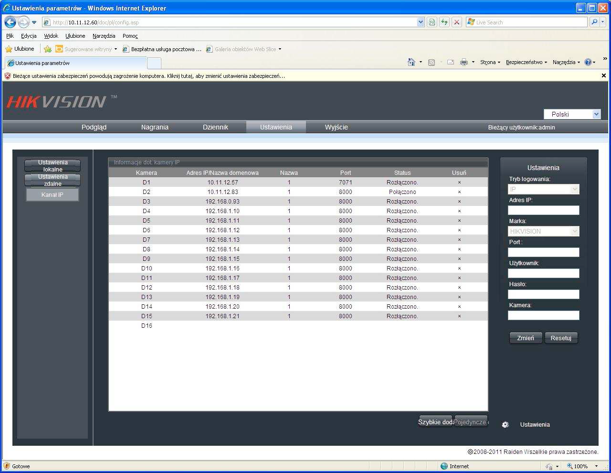
Task: Click the security warning shield icon
Action: click(8, 75)
